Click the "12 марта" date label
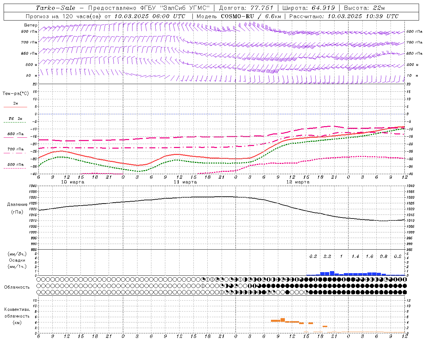 tap(298, 182)
